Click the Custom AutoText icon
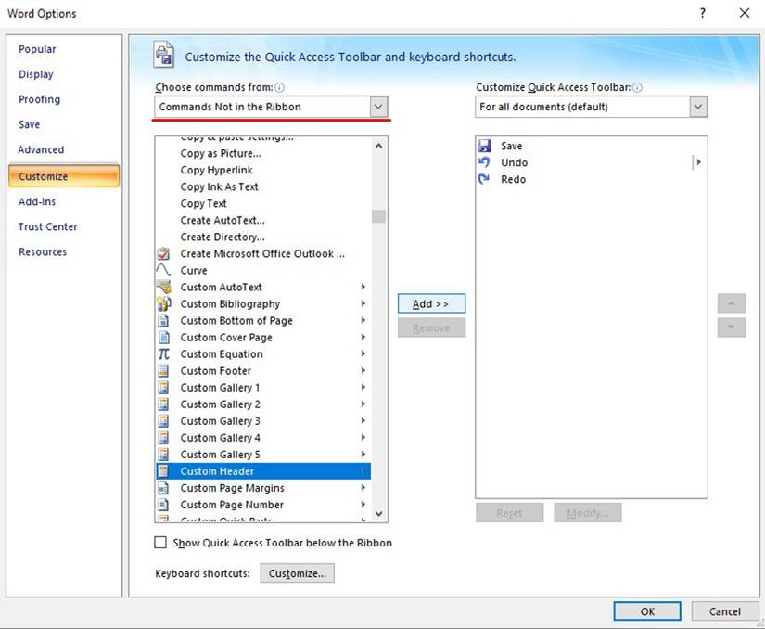 [x=163, y=287]
